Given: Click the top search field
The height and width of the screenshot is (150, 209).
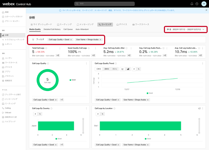Looking at the screenshot, I should pos(104,4).
